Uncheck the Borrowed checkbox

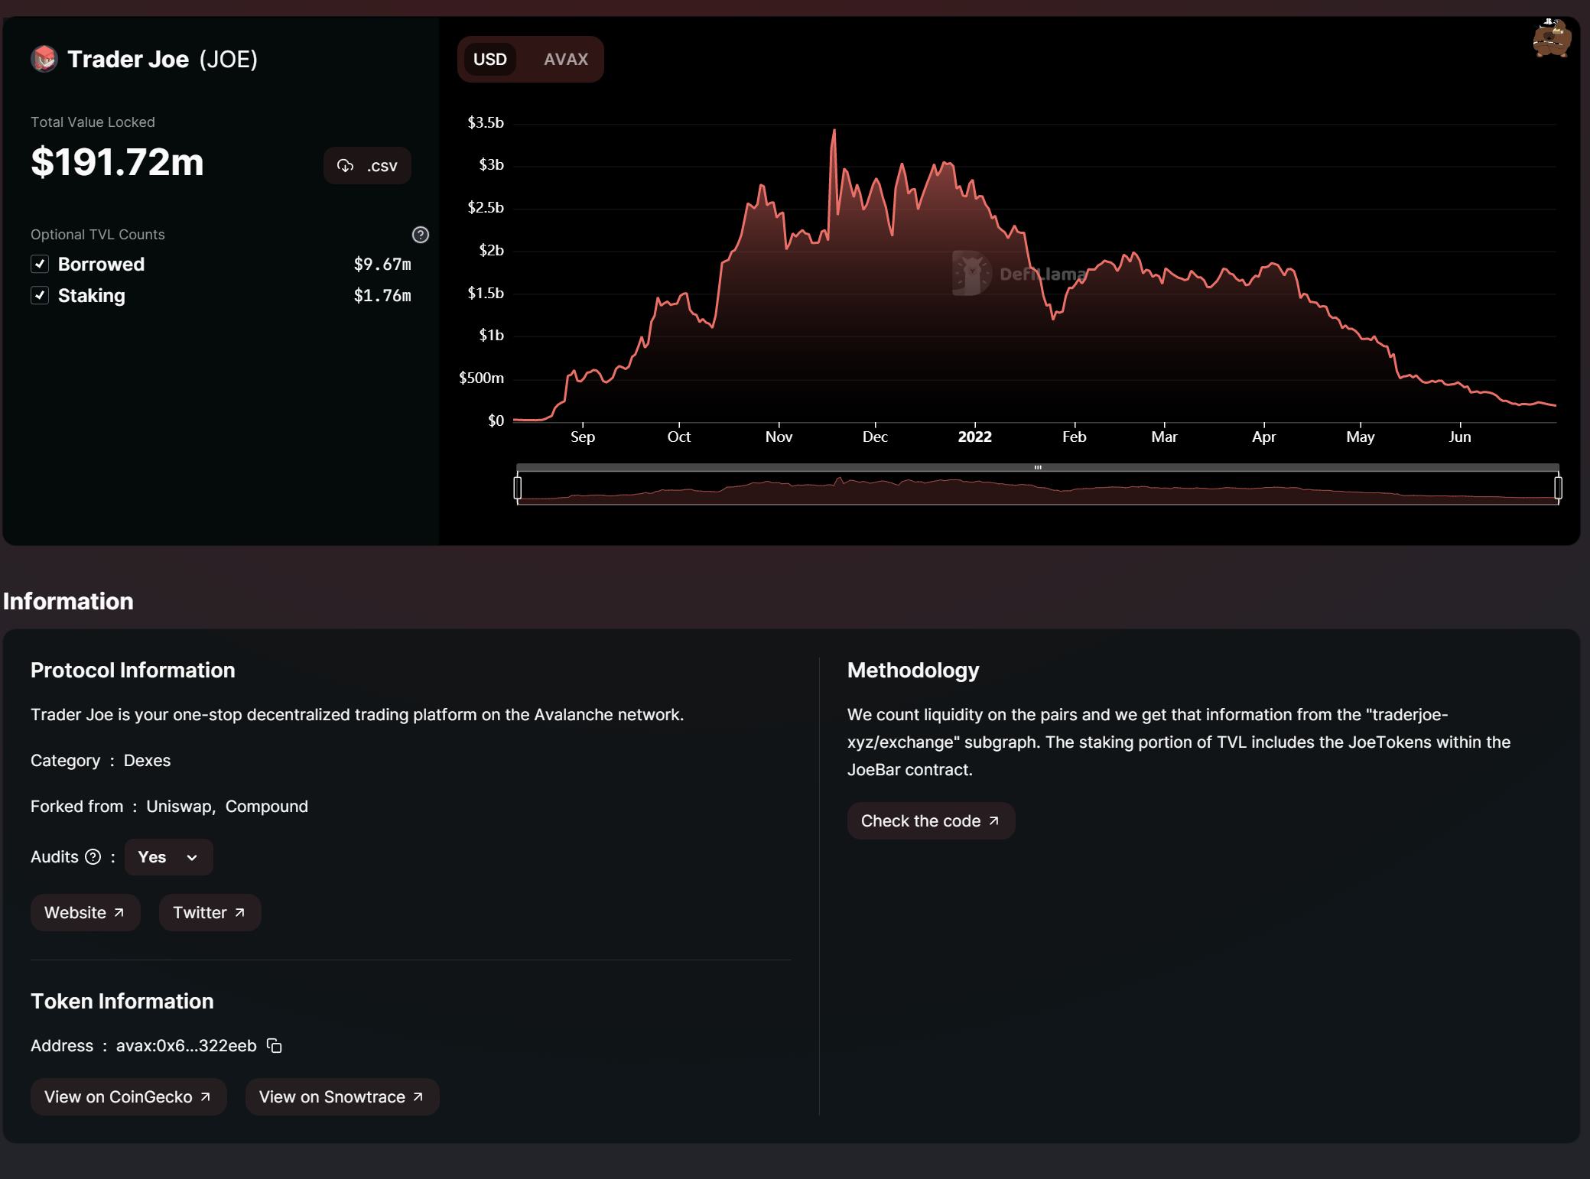pos(40,264)
